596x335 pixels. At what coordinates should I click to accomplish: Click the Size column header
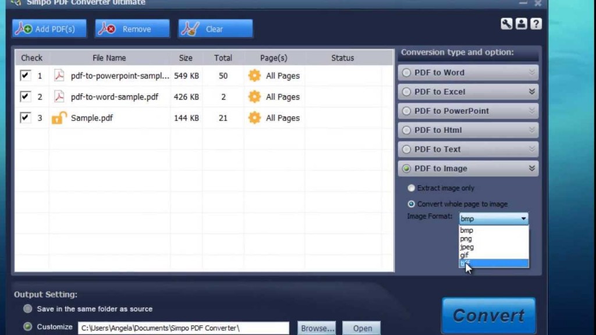pyautogui.click(x=186, y=58)
